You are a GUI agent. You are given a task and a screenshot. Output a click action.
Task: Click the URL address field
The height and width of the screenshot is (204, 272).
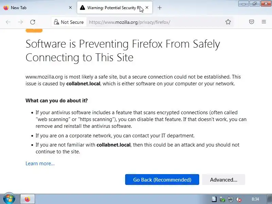[153, 22]
